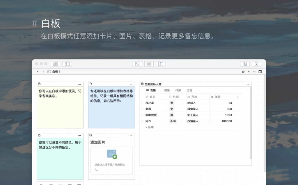Open the app grid icon at top right
This screenshot has width=298, height=185.
coord(245,64)
